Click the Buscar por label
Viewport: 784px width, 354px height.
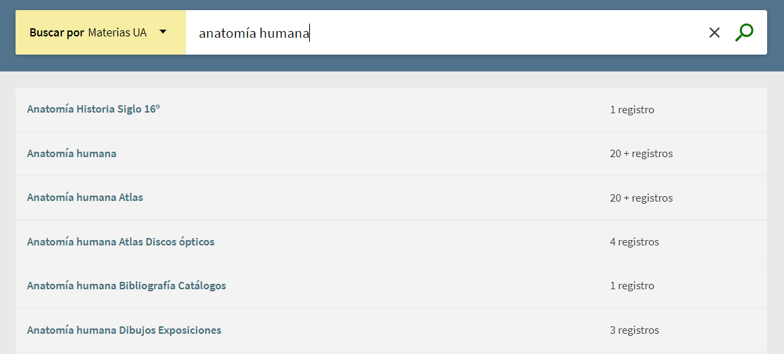click(57, 32)
